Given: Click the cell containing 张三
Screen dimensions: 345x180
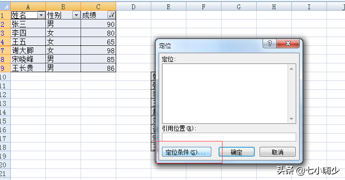Looking at the screenshot, I should click(x=28, y=24).
